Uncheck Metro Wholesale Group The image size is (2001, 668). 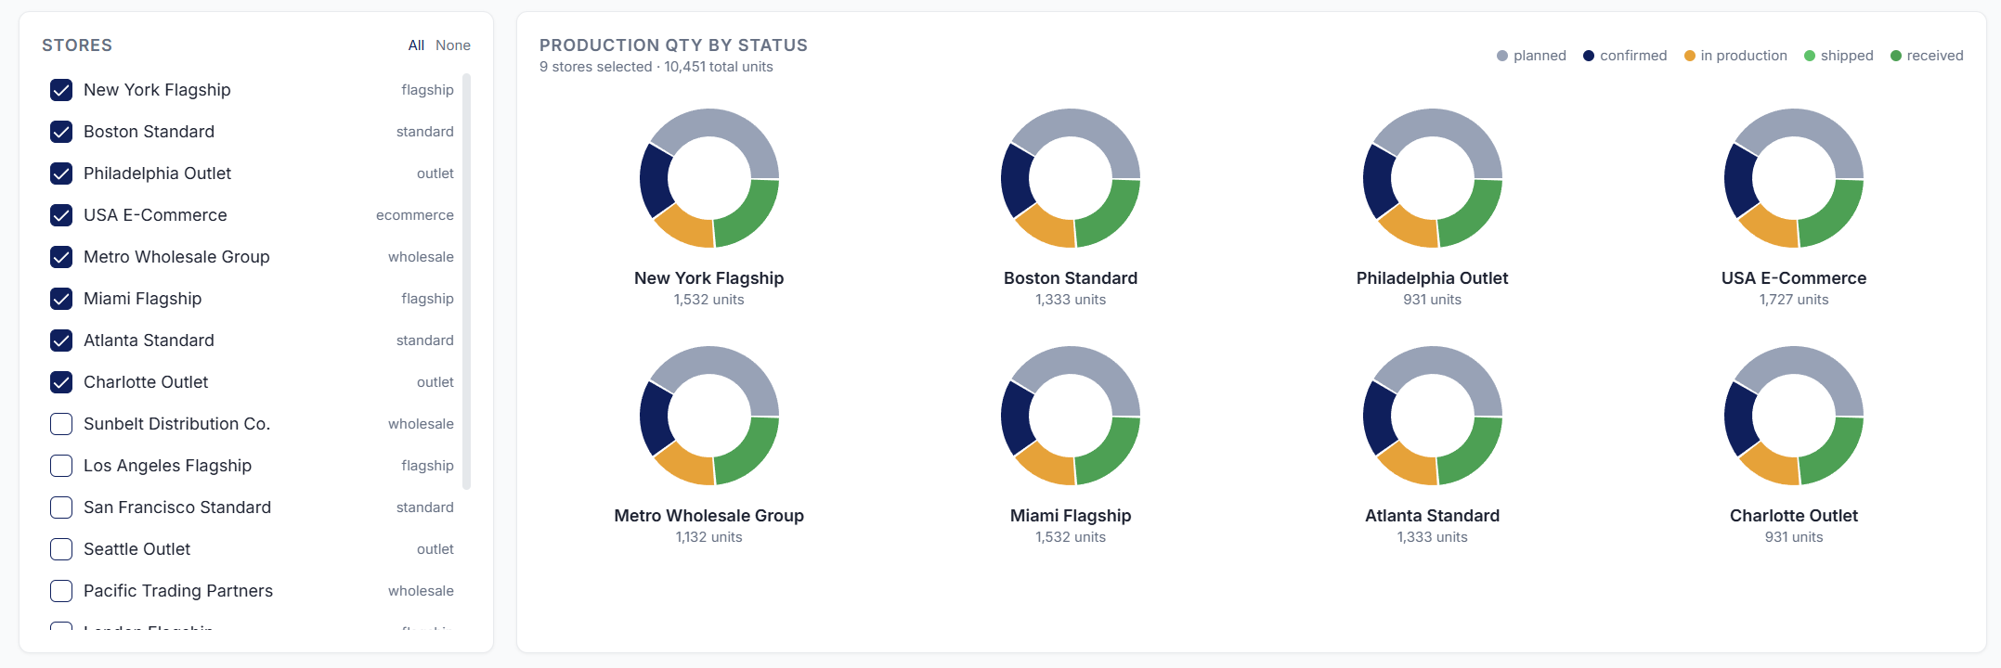point(60,257)
